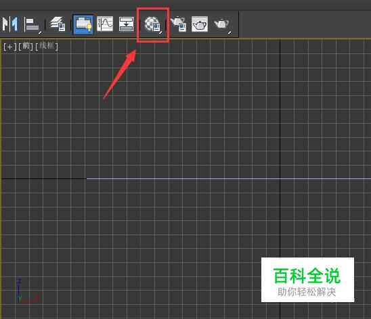Open the Align tool flyout

pos(33,24)
